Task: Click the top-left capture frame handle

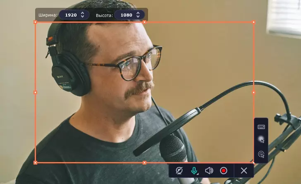Action: click(35, 22)
